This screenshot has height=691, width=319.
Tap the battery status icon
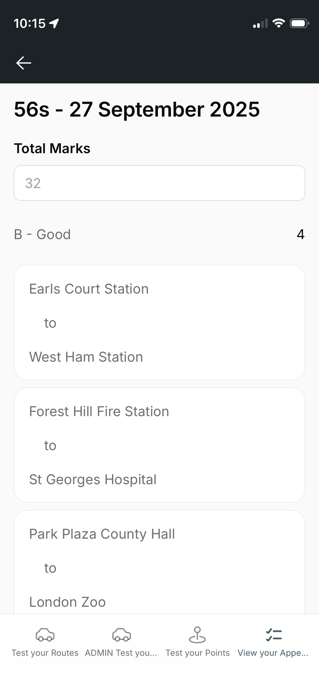pos(299,23)
